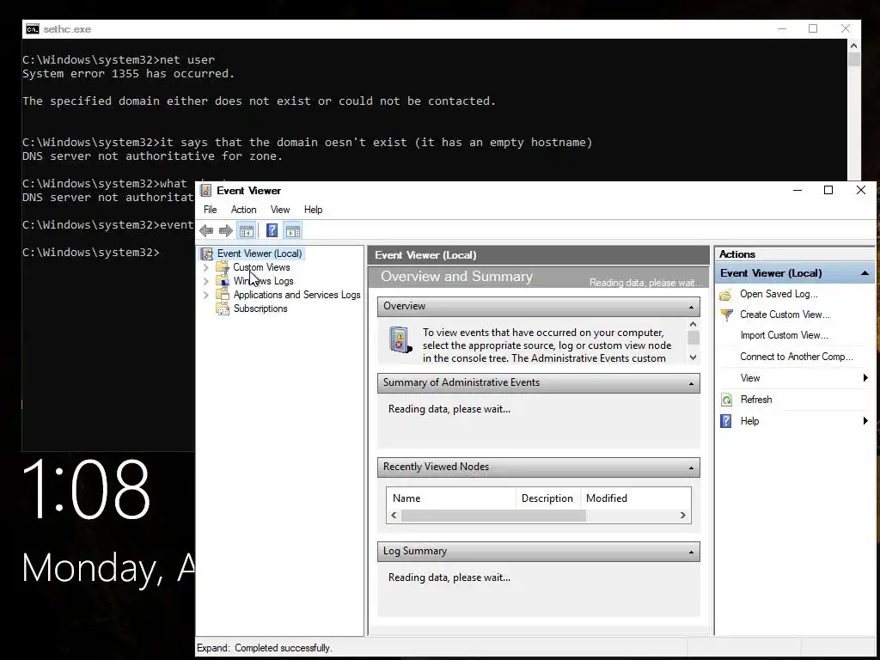Open the Action menu

(243, 210)
